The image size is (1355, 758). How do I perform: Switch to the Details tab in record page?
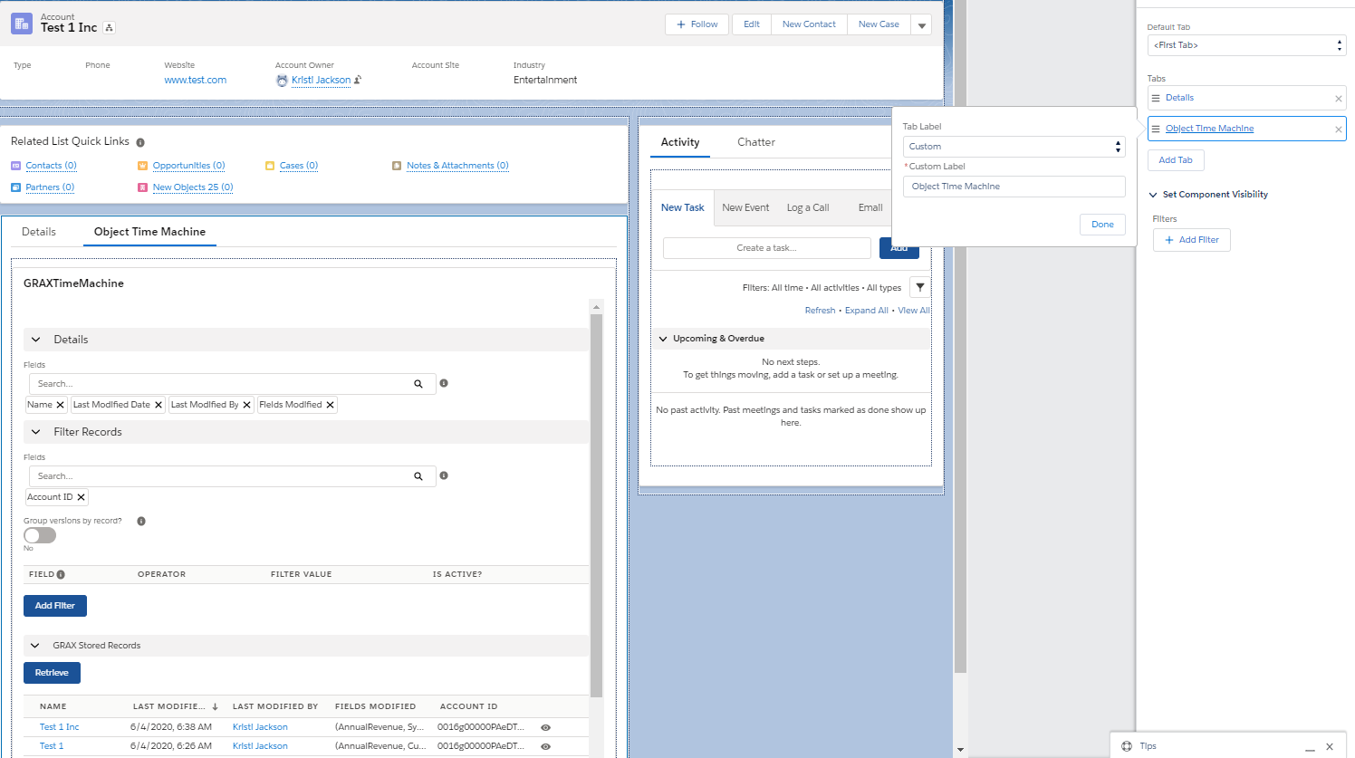pyautogui.click(x=39, y=232)
